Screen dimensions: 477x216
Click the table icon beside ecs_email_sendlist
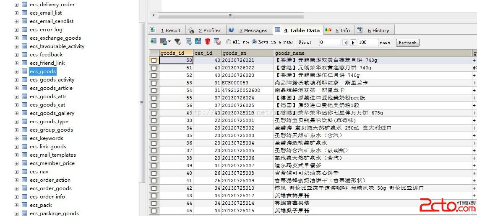(24, 21)
